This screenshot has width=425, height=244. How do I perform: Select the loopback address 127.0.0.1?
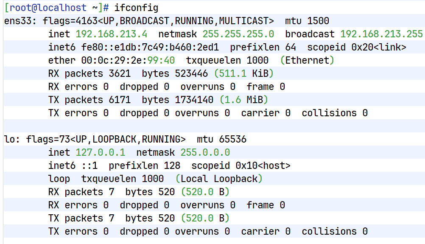(101, 152)
